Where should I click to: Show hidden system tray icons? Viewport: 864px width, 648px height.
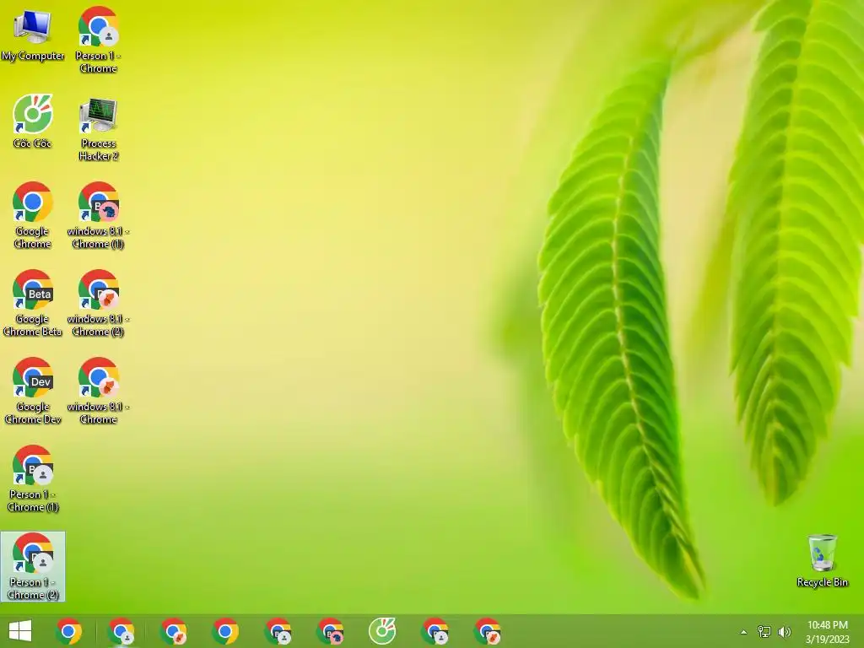coord(743,632)
